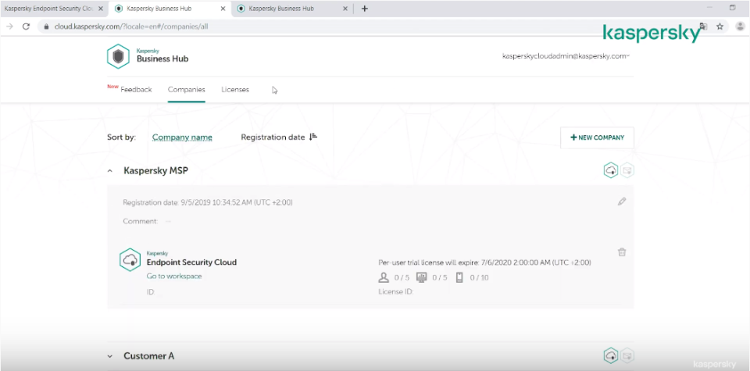Click the computers count icon 0 / 5
Screen dimensions: 750x371
click(421, 277)
